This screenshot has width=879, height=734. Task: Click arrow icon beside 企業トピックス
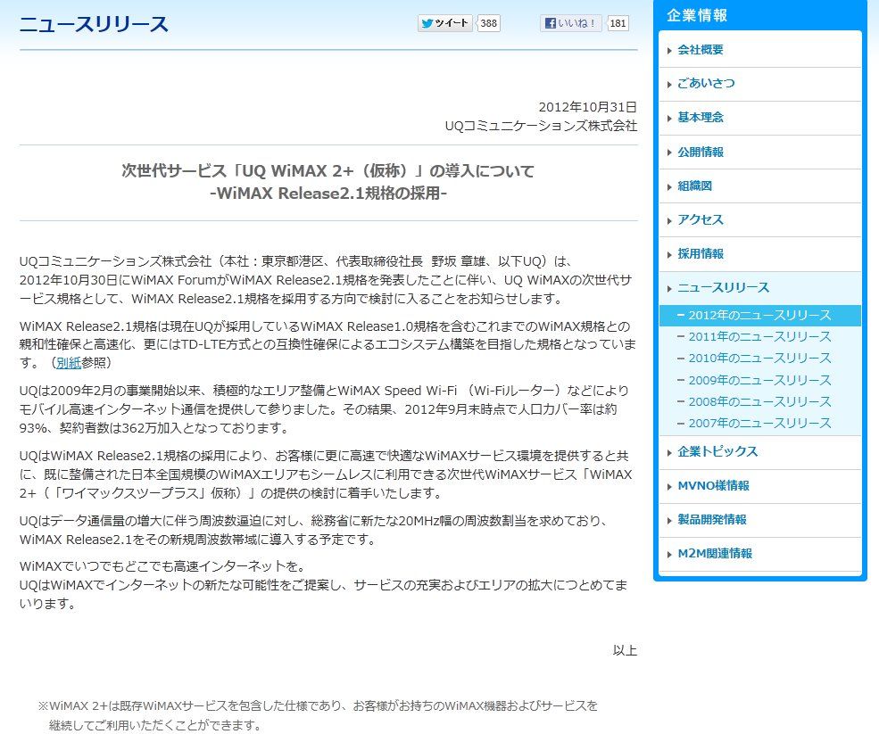[x=669, y=453]
